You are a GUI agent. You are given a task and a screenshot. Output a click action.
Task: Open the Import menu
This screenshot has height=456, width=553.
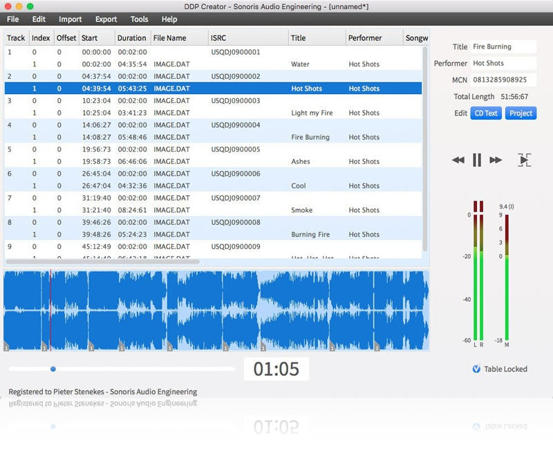click(71, 19)
